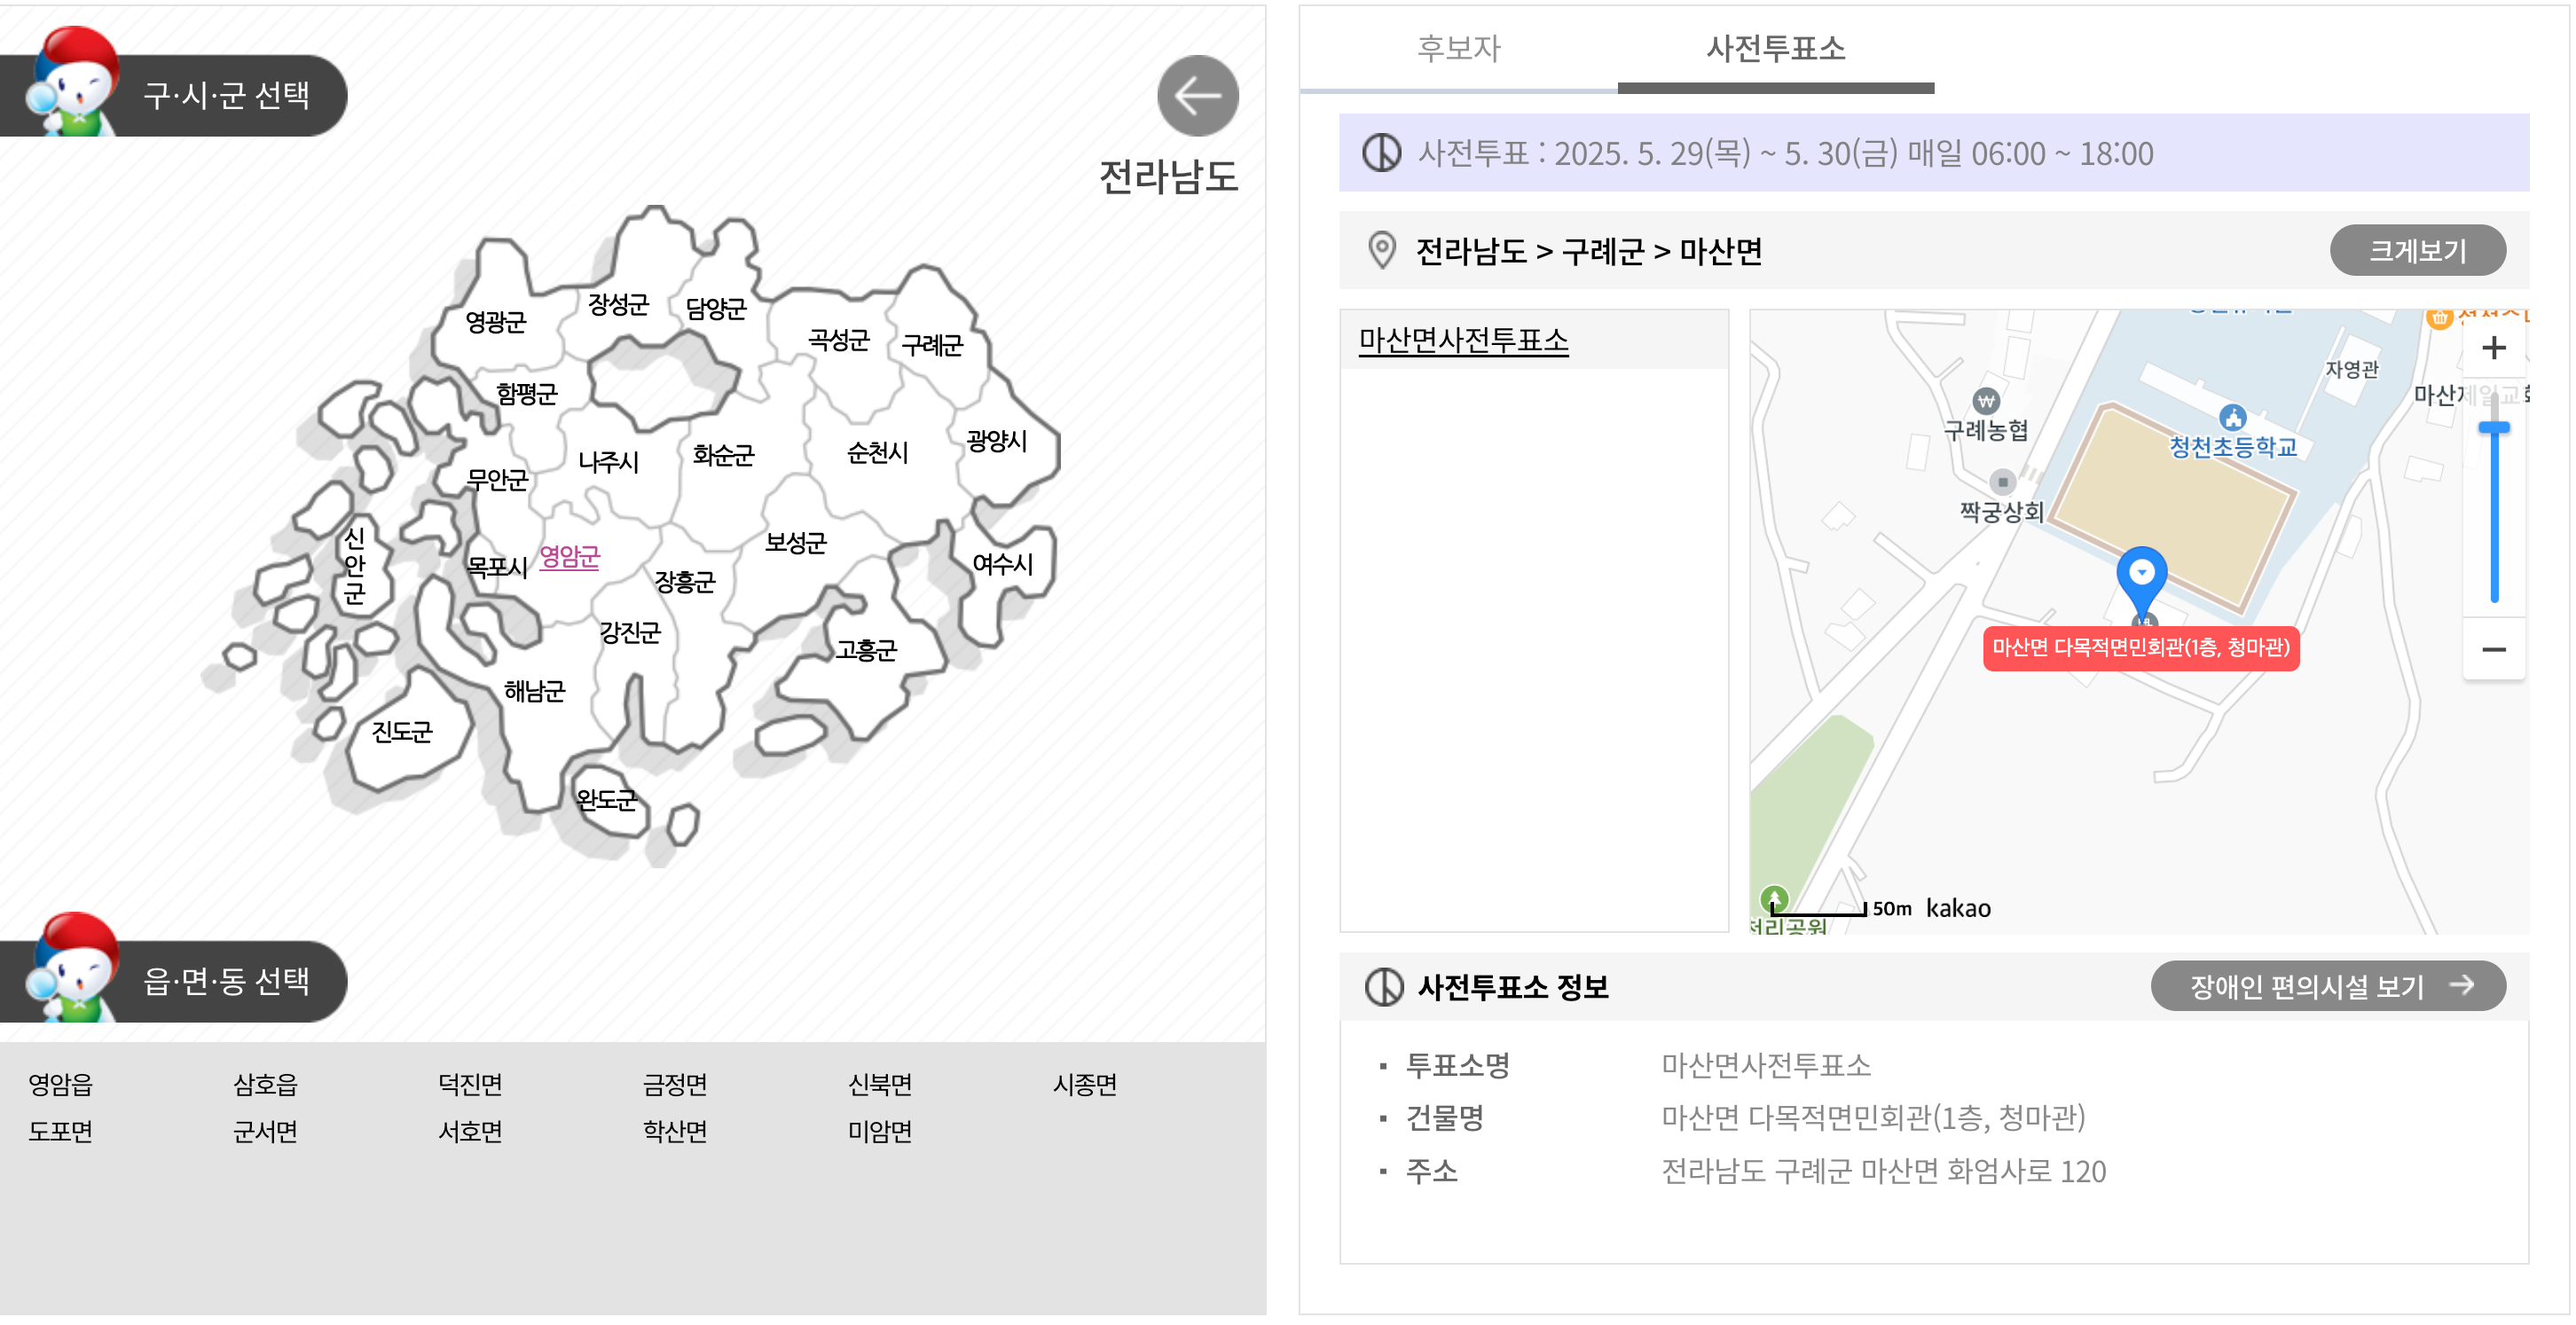Click the 자영관 label on map

(x=2351, y=369)
